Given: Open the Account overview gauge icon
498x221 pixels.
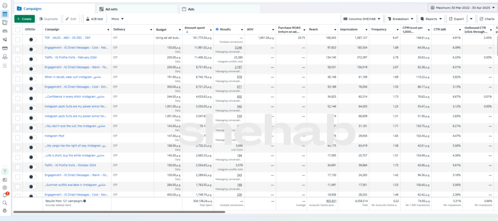Looking at the screenshot, I should [5, 5].
